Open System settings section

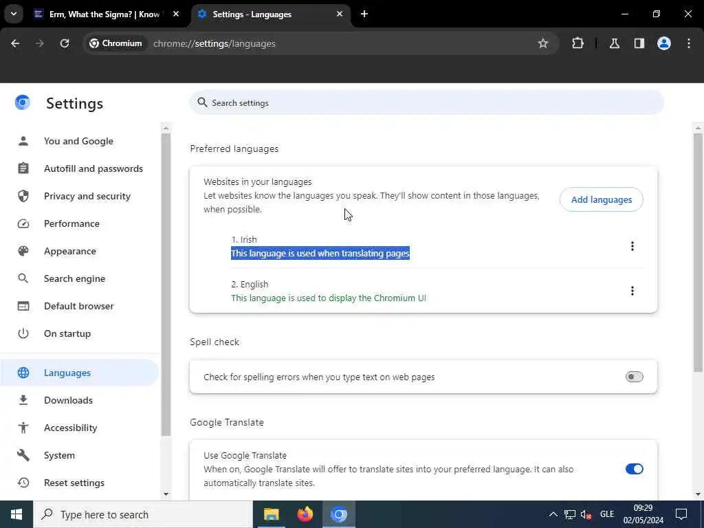[79, 455]
